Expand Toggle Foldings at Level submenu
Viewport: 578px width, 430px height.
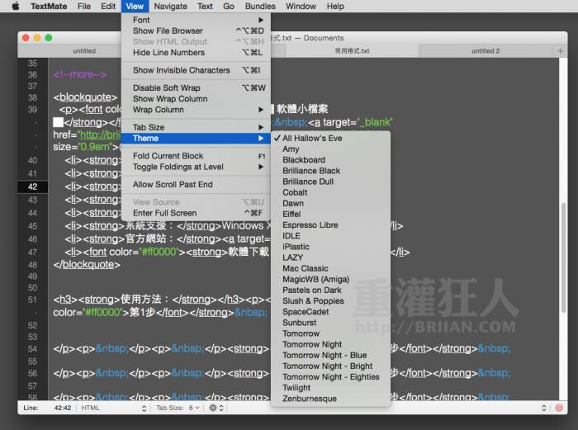(196, 167)
